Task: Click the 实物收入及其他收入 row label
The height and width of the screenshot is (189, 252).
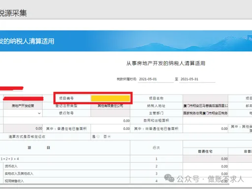Action: 19,174
